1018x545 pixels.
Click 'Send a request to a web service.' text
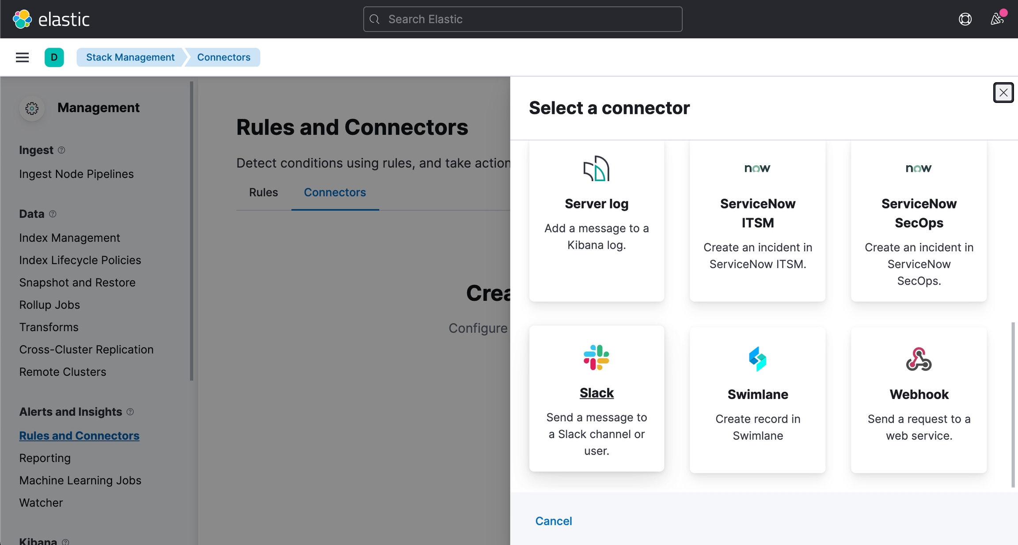(x=919, y=428)
